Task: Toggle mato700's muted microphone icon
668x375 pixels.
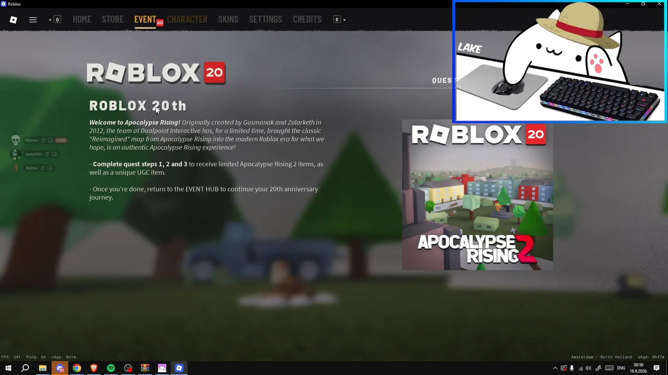Action: tap(47, 154)
